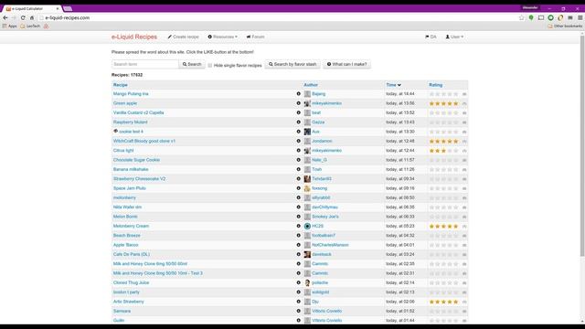The width and height of the screenshot is (585, 329).
Task: Open info icon for Chocolate Sugar Cookie recipe
Action: coord(299,160)
